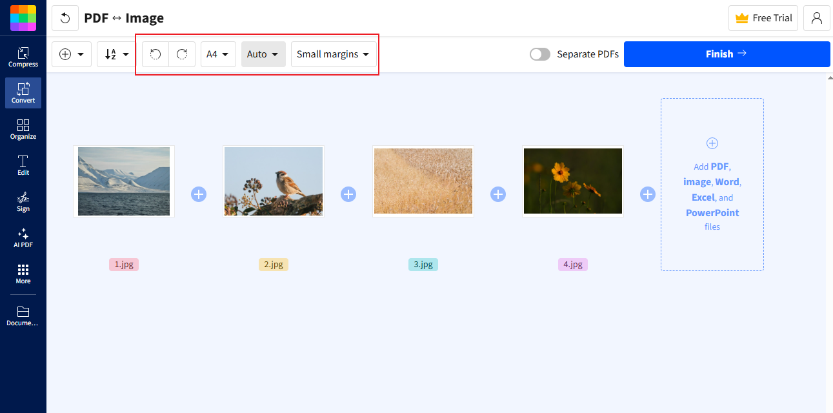
Task: Select the Compress tool in the sidebar
Action: (x=23, y=55)
